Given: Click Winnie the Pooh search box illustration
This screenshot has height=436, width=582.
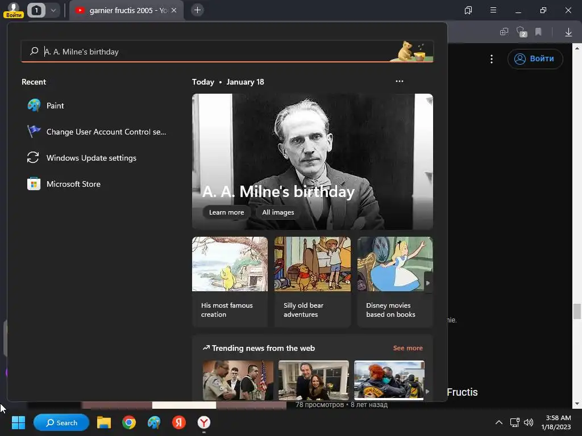Looking at the screenshot, I should (411, 51).
